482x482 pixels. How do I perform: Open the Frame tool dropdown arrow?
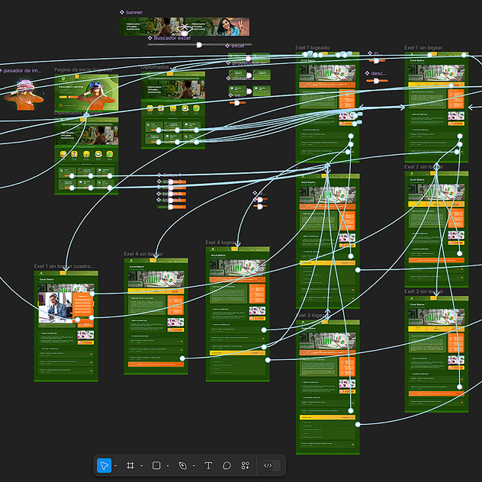[142, 466]
